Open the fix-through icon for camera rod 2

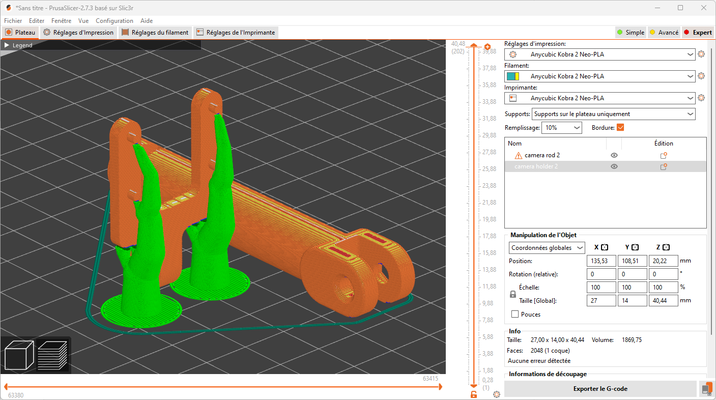click(x=663, y=155)
